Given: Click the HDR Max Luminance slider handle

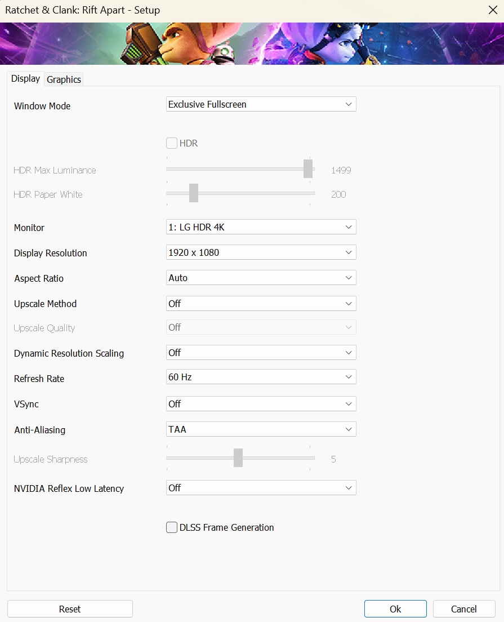Looking at the screenshot, I should point(308,168).
